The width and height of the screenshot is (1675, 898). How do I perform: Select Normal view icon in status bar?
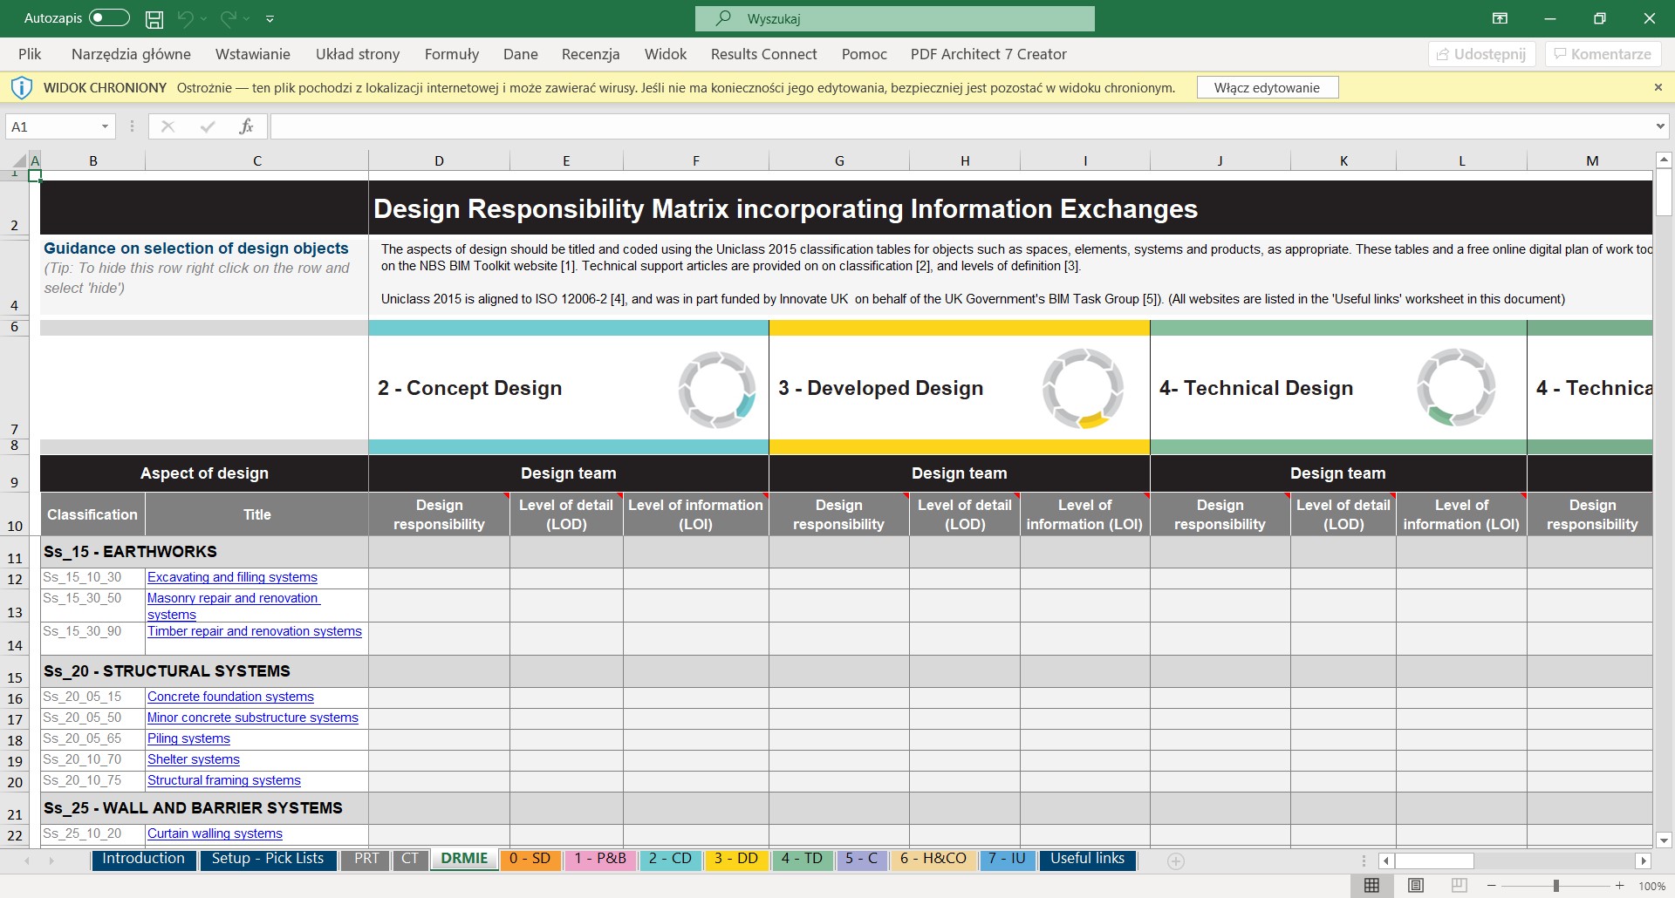1371,885
